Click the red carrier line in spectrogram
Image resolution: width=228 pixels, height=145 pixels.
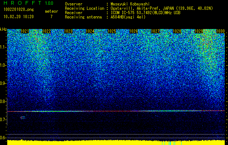116,111
